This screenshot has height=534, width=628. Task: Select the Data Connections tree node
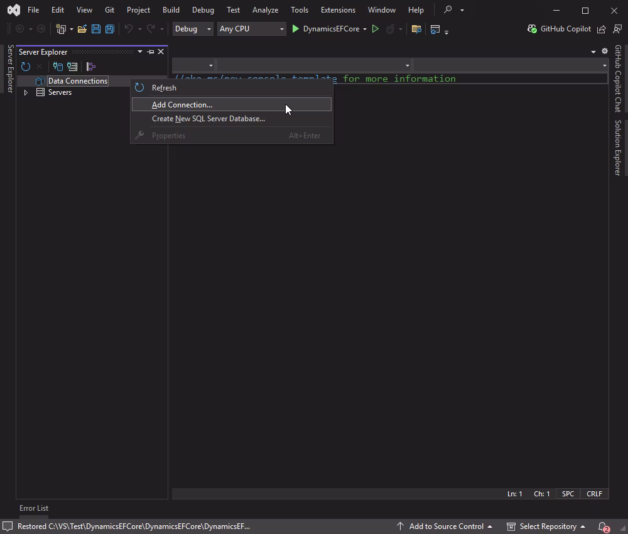(78, 81)
